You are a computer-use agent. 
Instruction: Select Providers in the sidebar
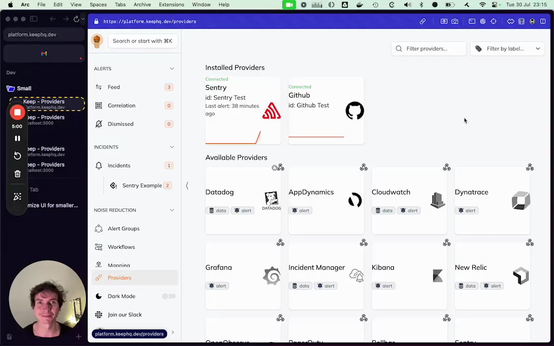(134, 278)
